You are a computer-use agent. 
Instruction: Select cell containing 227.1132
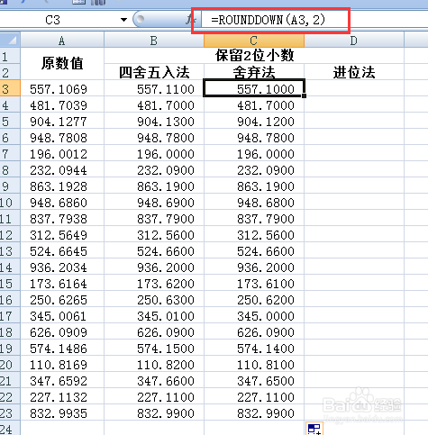tap(62, 397)
